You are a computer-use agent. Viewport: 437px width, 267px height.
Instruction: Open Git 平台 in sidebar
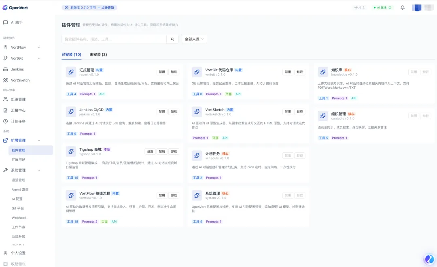tap(18, 208)
